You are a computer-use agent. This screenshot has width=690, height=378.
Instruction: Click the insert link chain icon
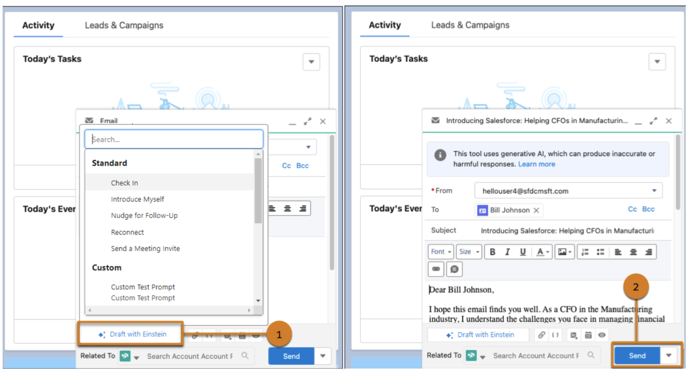coord(436,269)
